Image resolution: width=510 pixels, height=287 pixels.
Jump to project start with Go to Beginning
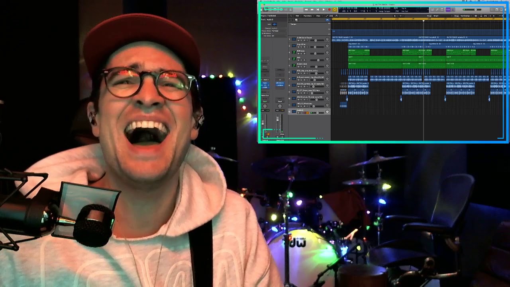318,10
